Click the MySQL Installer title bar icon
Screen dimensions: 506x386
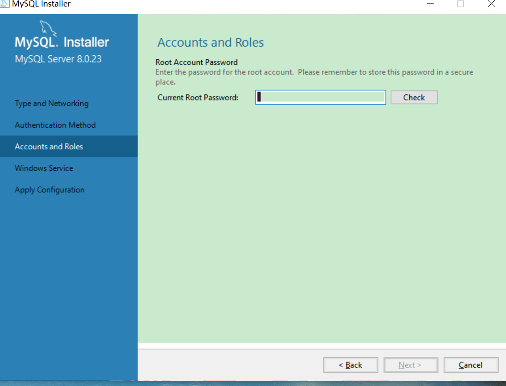[4, 4]
